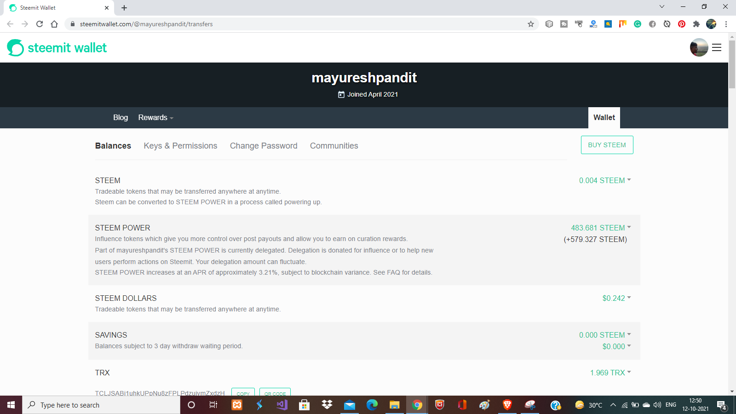Expand the $0.242 Steem Dollars dropdown

[x=616, y=298]
